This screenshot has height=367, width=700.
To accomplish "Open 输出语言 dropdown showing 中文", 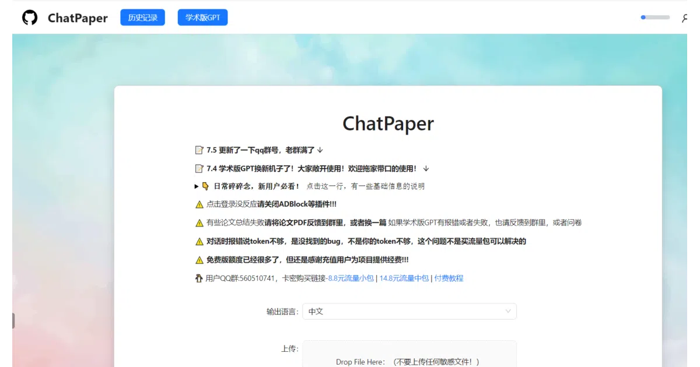I will click(x=409, y=312).
